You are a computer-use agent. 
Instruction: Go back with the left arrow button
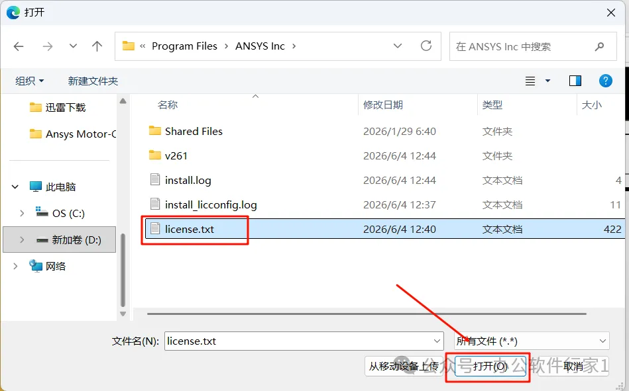tap(19, 46)
